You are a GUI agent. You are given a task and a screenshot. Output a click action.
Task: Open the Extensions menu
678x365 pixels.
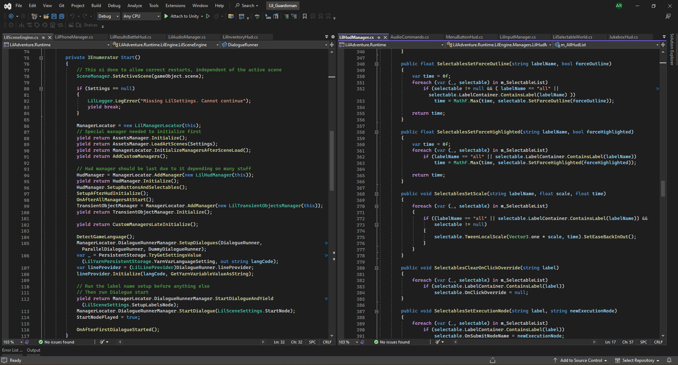pos(175,6)
